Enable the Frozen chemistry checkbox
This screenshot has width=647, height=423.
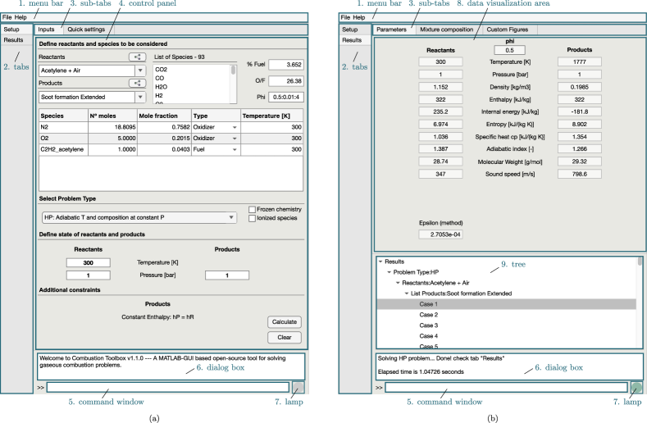click(252, 209)
